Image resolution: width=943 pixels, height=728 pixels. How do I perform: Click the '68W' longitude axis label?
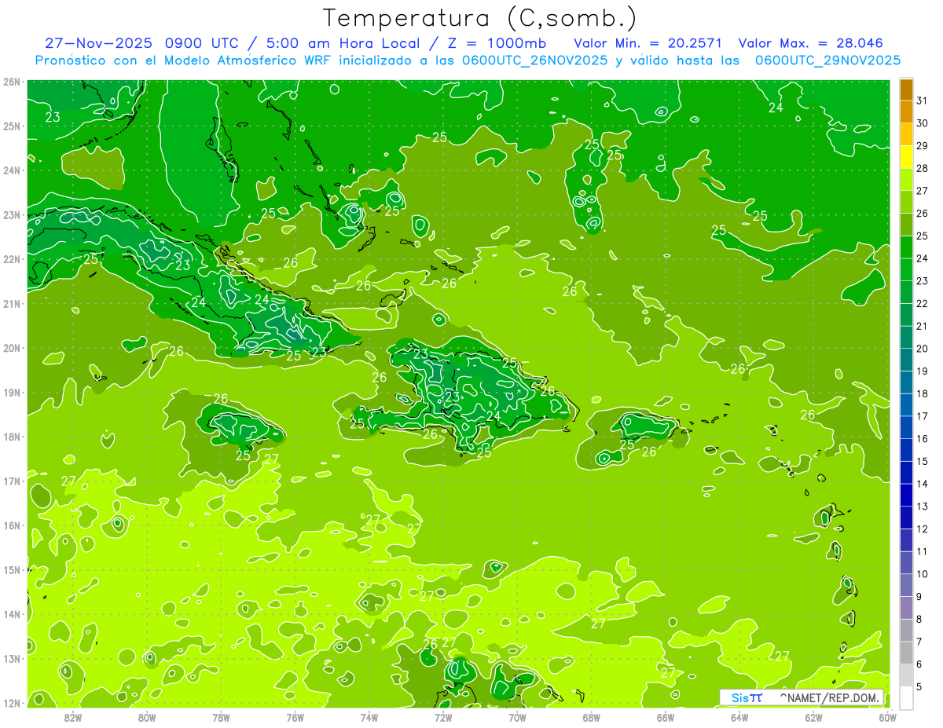point(592,717)
